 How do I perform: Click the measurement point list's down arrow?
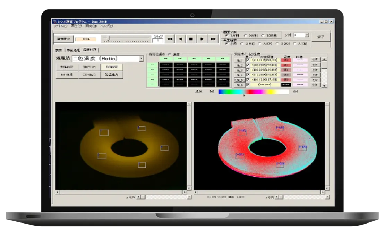click(x=324, y=86)
